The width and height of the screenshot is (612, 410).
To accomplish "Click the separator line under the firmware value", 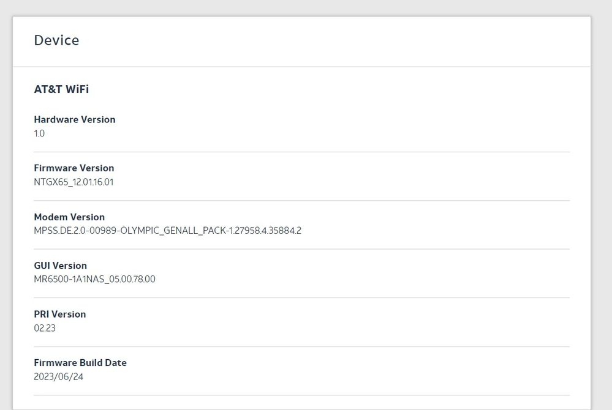I will pos(301,200).
